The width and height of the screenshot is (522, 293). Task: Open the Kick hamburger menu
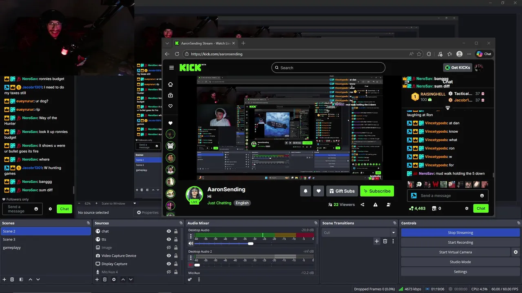[x=171, y=68]
